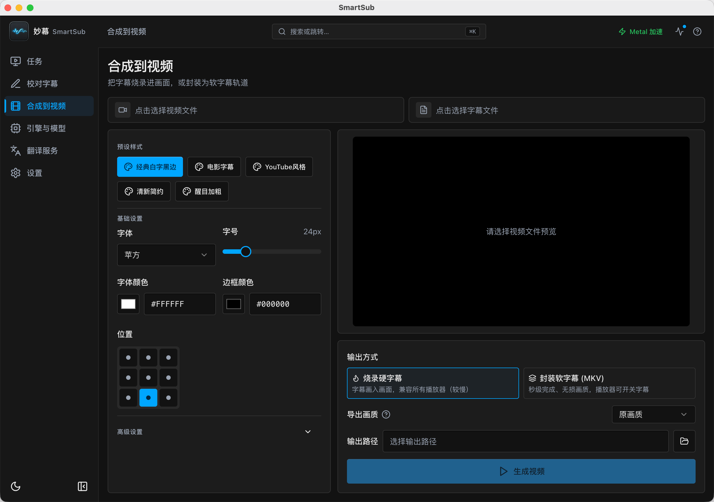Expand the 高级设置 section

coord(219,432)
